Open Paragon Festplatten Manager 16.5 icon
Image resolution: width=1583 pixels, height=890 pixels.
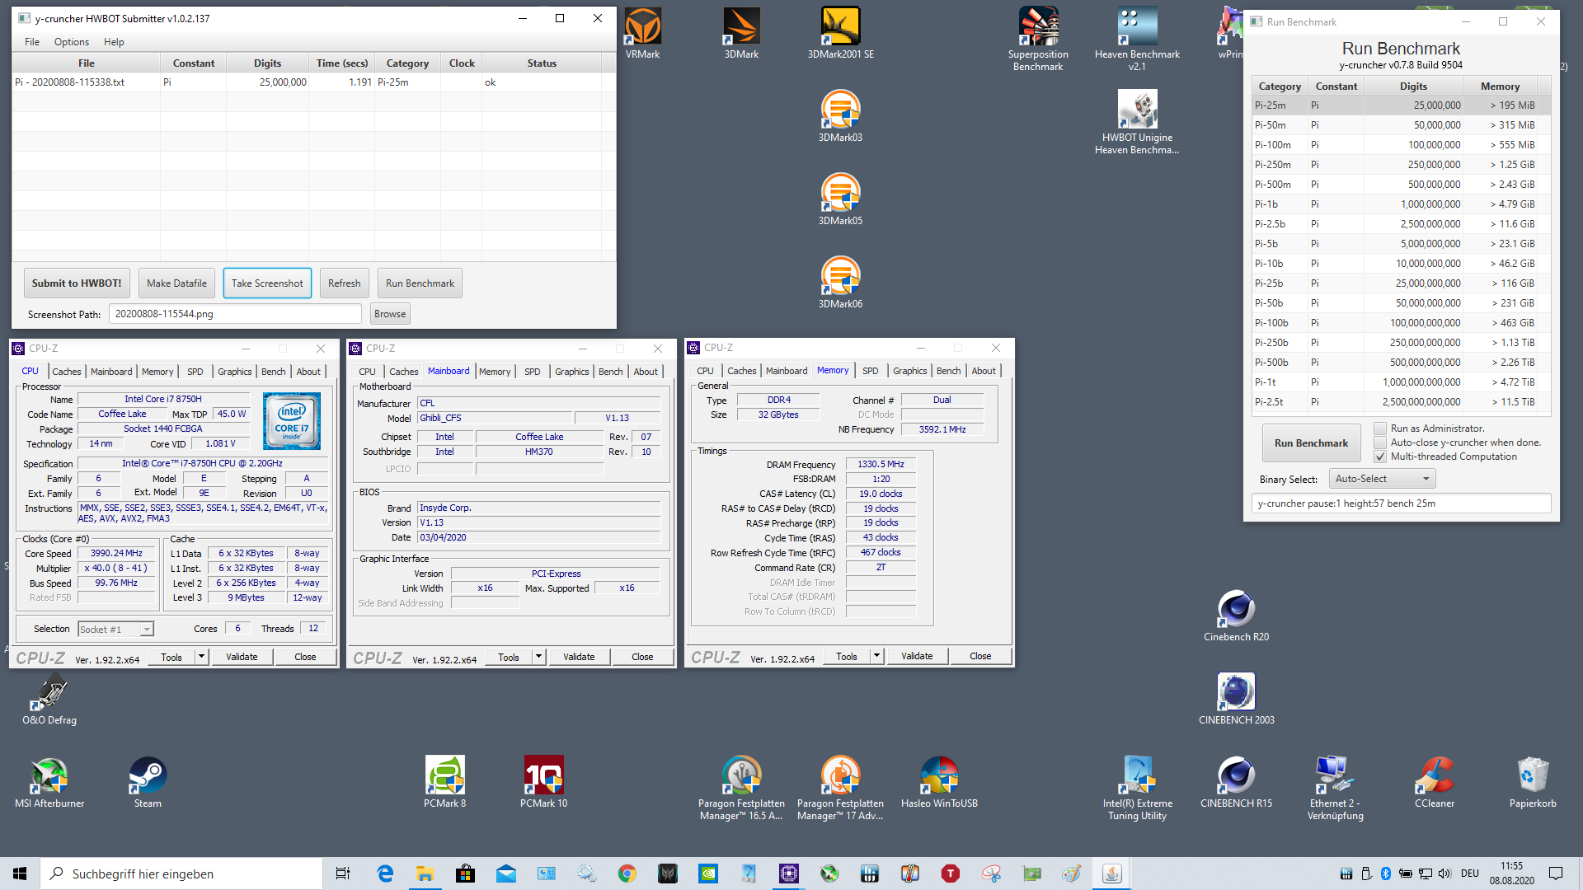click(741, 788)
